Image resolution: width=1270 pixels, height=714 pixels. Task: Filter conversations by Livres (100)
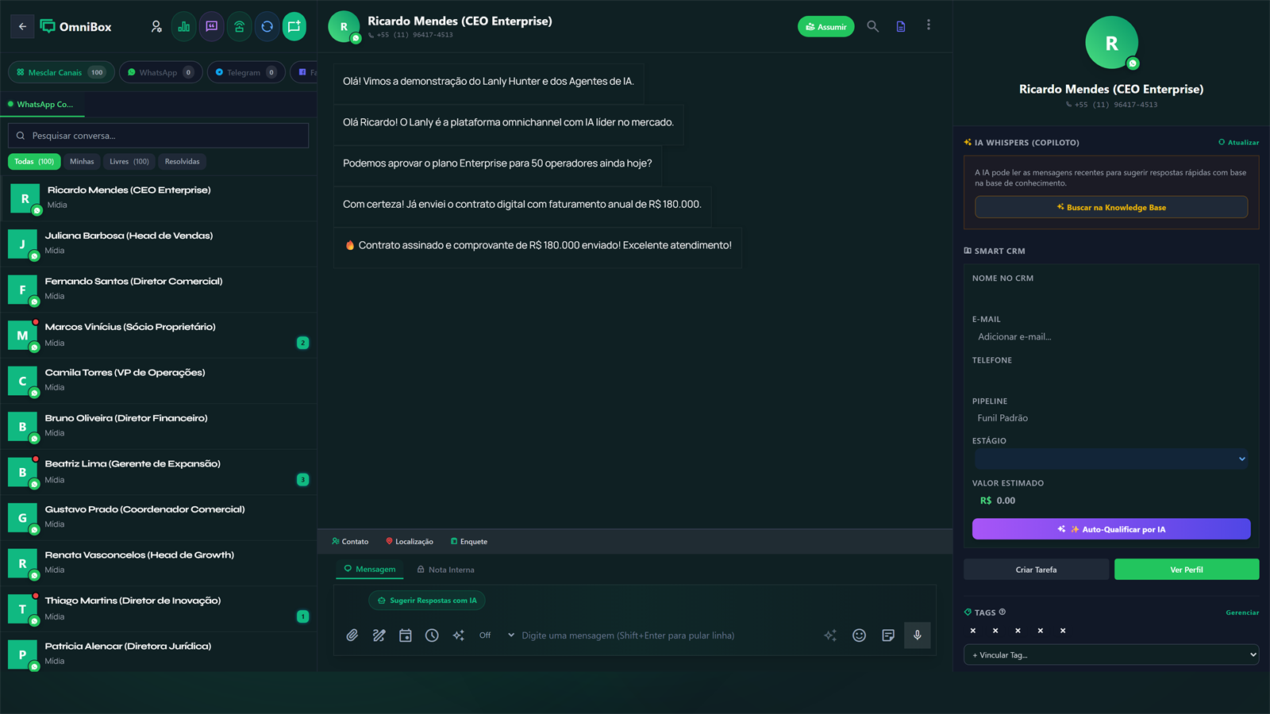[x=129, y=162]
